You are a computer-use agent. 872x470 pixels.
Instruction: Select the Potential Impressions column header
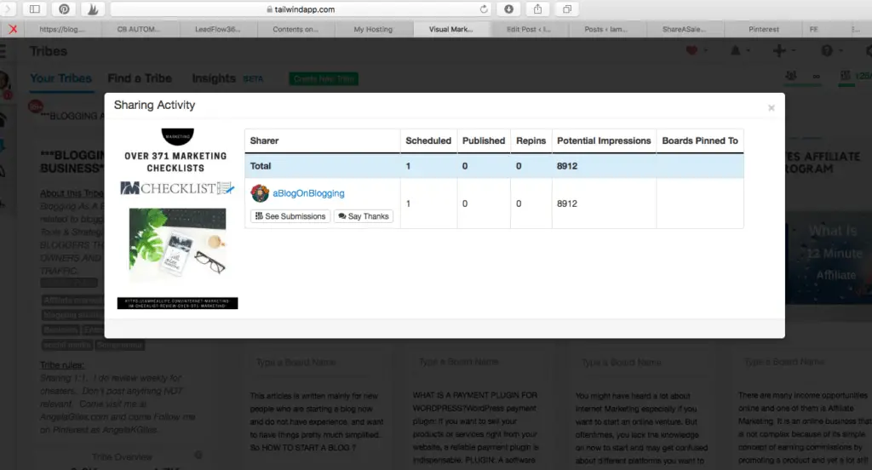(604, 140)
